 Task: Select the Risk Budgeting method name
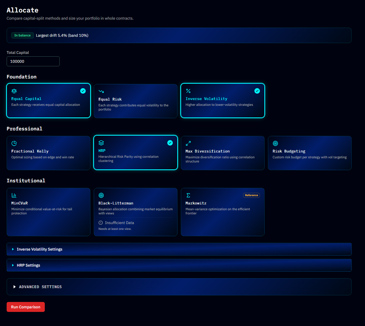pyautogui.click(x=289, y=151)
